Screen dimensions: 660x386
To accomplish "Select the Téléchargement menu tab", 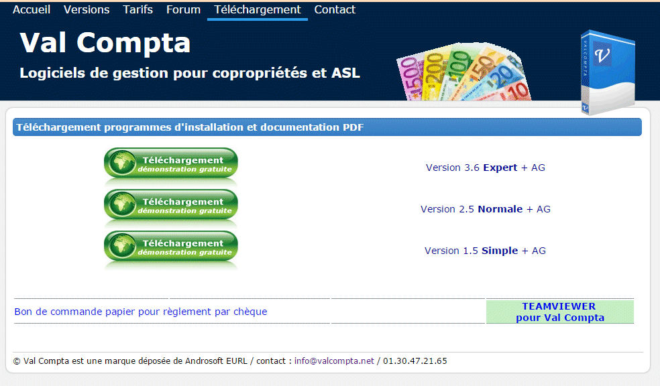I will pos(257,10).
